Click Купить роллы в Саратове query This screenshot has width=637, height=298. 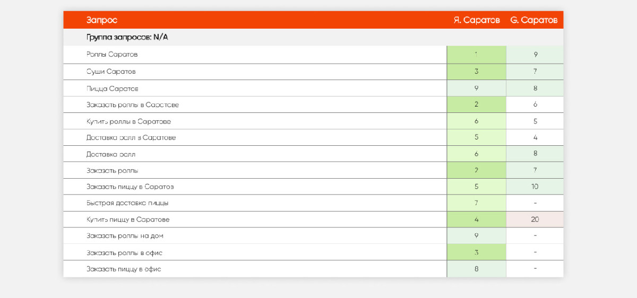pyautogui.click(x=128, y=121)
